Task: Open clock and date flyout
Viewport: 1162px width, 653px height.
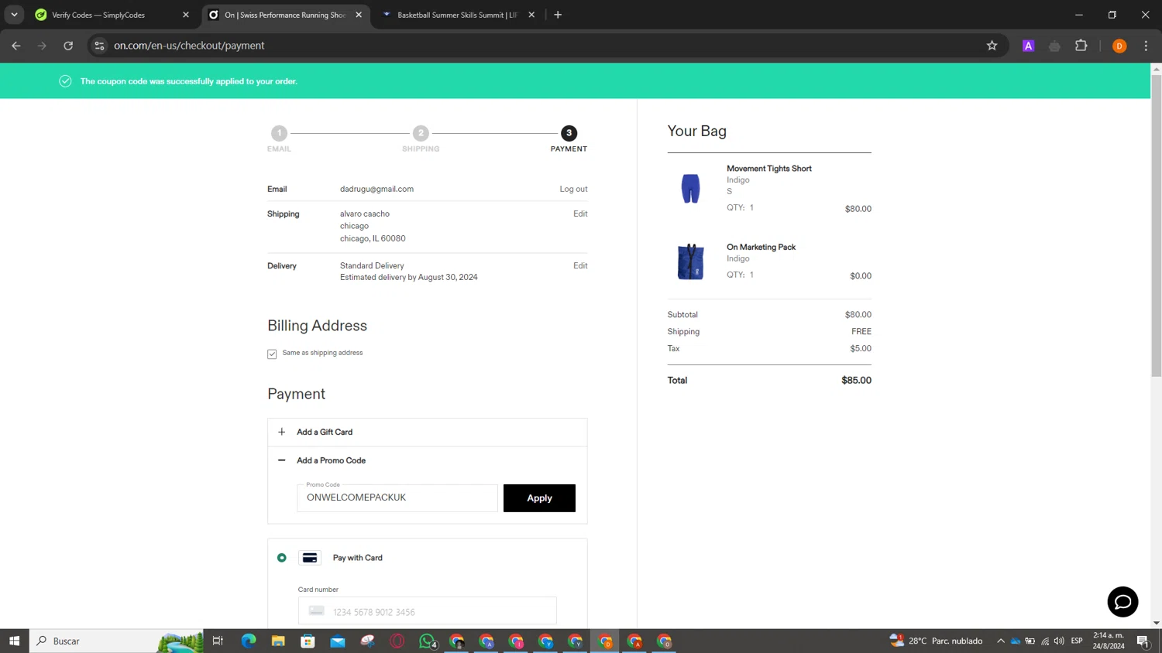Action: point(1109,641)
